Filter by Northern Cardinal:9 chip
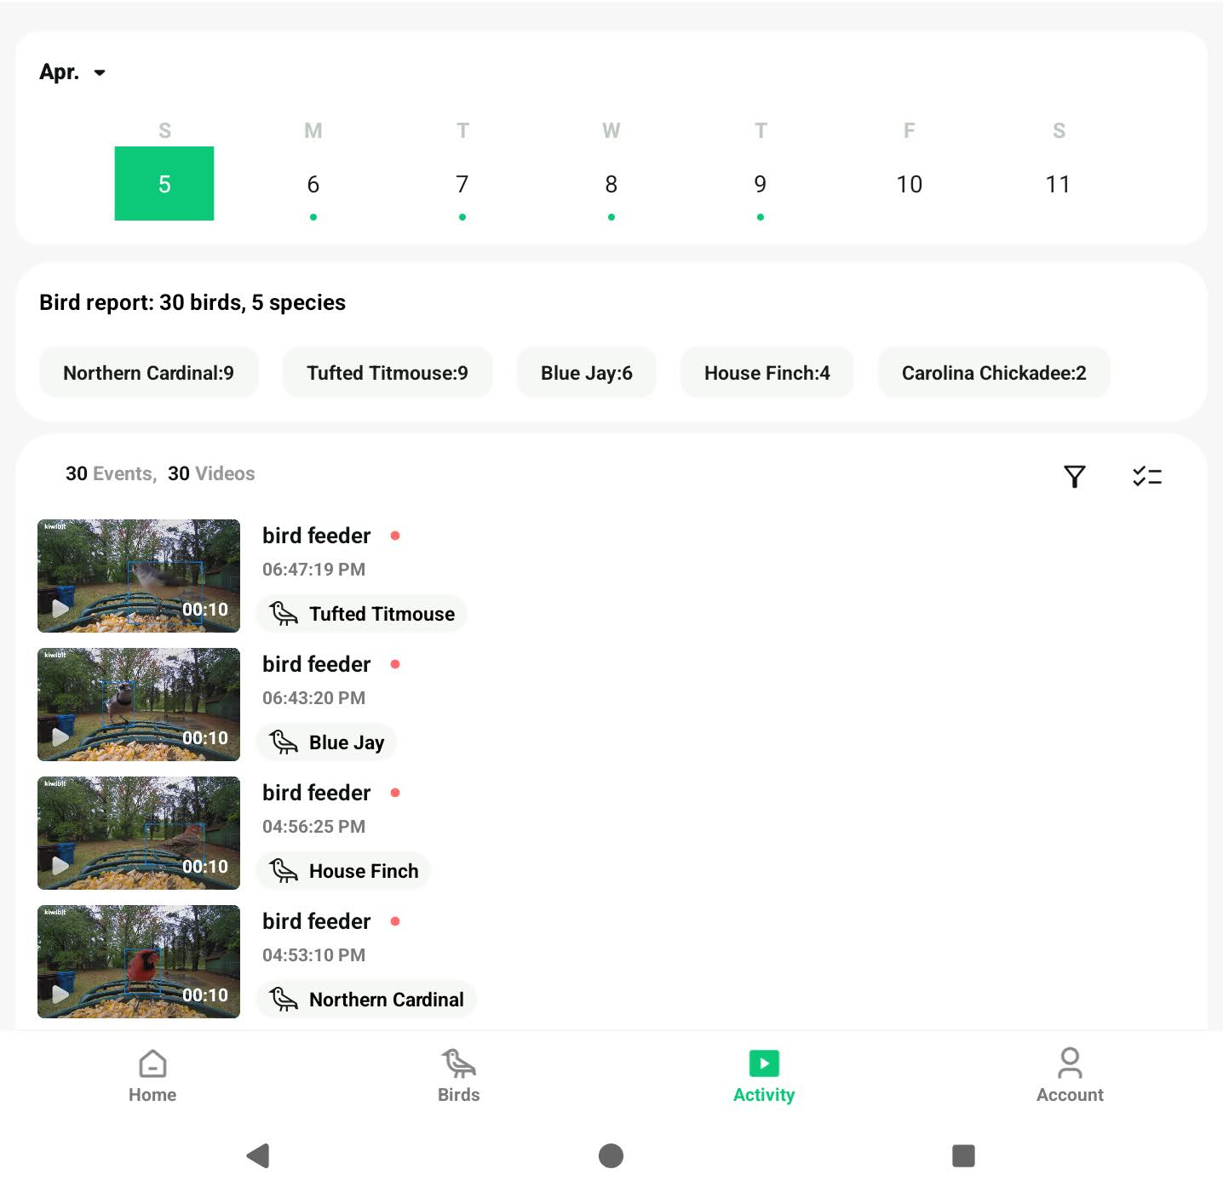 click(148, 373)
